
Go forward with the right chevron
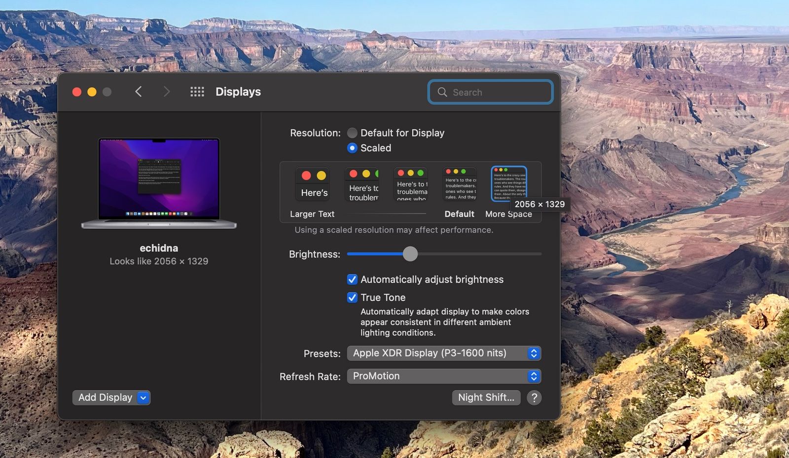point(167,92)
